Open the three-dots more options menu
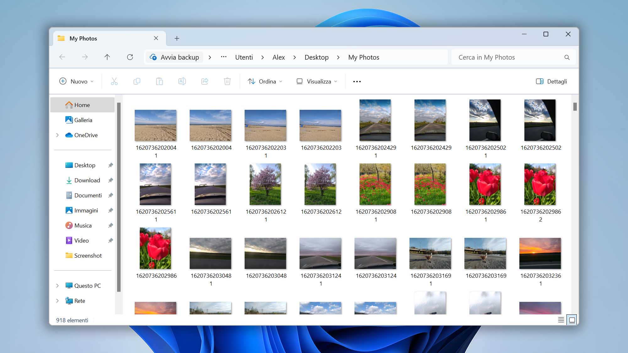 point(357,82)
